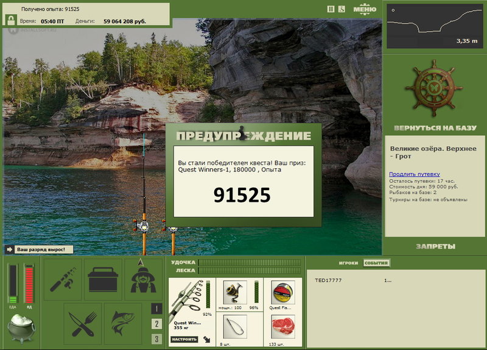The image size is (487, 350).
Task: Click the cooking pot icon
Action: (21, 329)
